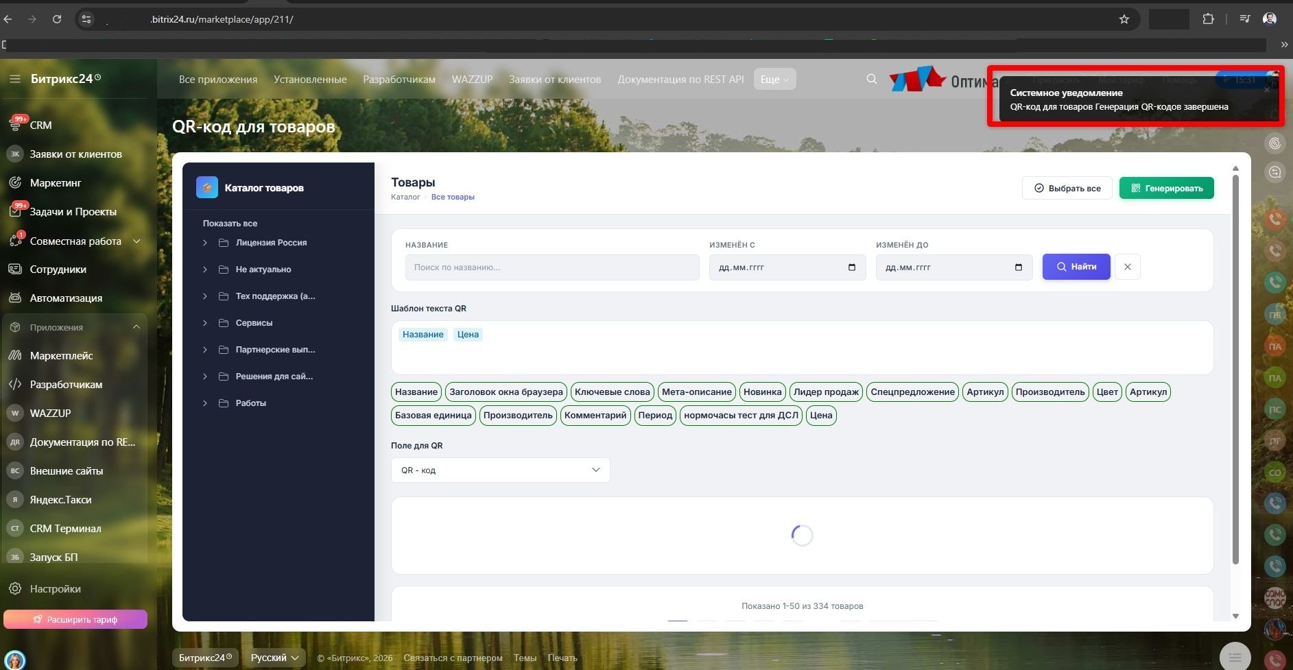Open the browser profile avatar
This screenshot has width=1293, height=670.
pyautogui.click(x=1270, y=19)
